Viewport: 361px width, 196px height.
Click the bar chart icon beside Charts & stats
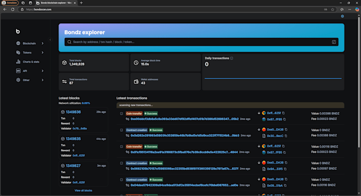point(18,62)
